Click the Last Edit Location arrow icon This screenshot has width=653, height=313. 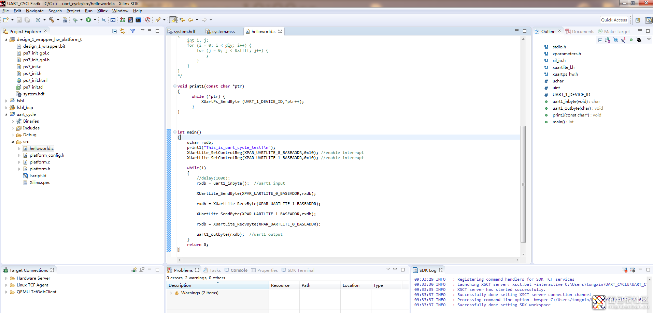(x=182, y=20)
